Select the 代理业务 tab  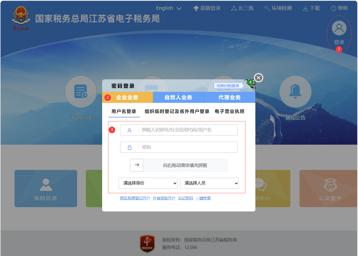(x=230, y=97)
